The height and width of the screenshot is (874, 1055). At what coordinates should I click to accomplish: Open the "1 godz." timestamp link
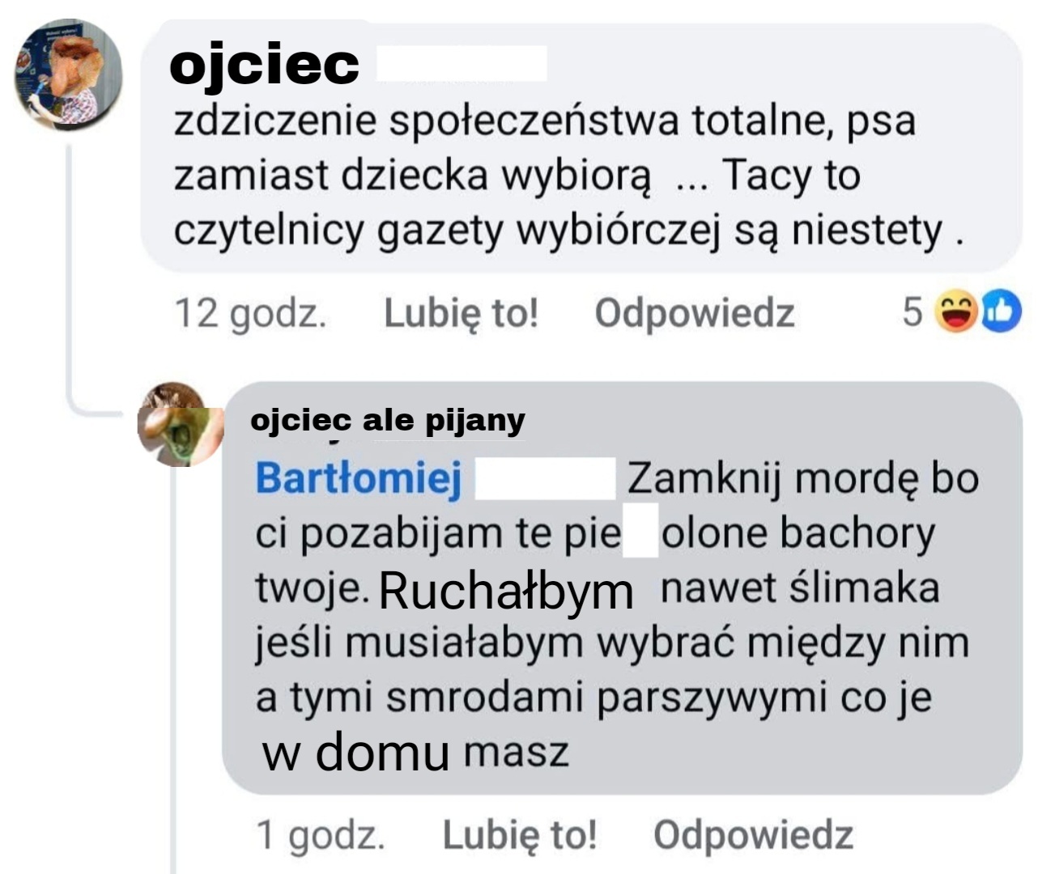320,835
